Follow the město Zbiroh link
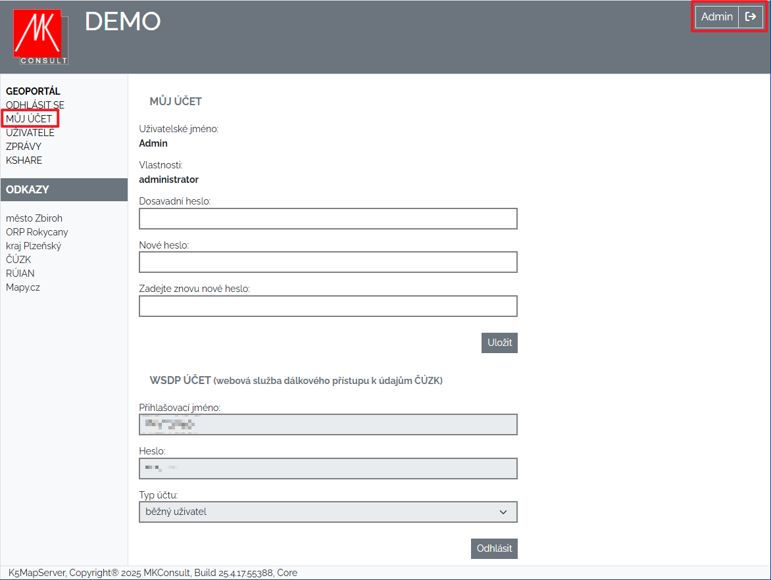Viewport: 771px width, 580px height. tap(34, 218)
